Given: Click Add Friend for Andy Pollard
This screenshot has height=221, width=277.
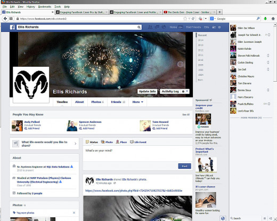Looking at the screenshot, I should [x=32, y=128].
